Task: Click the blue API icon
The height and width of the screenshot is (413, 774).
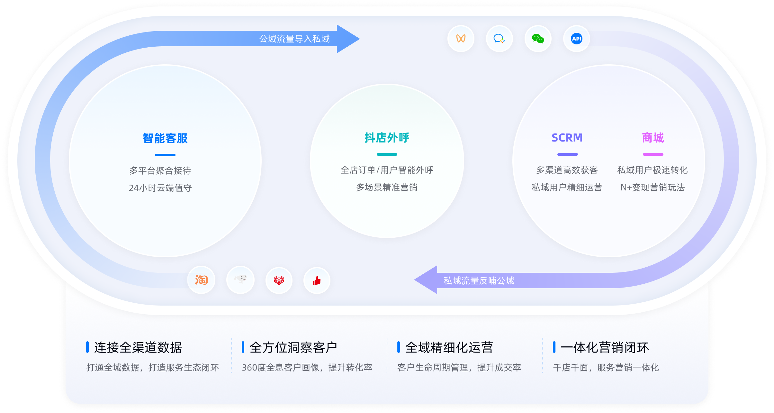Action: [x=576, y=39]
